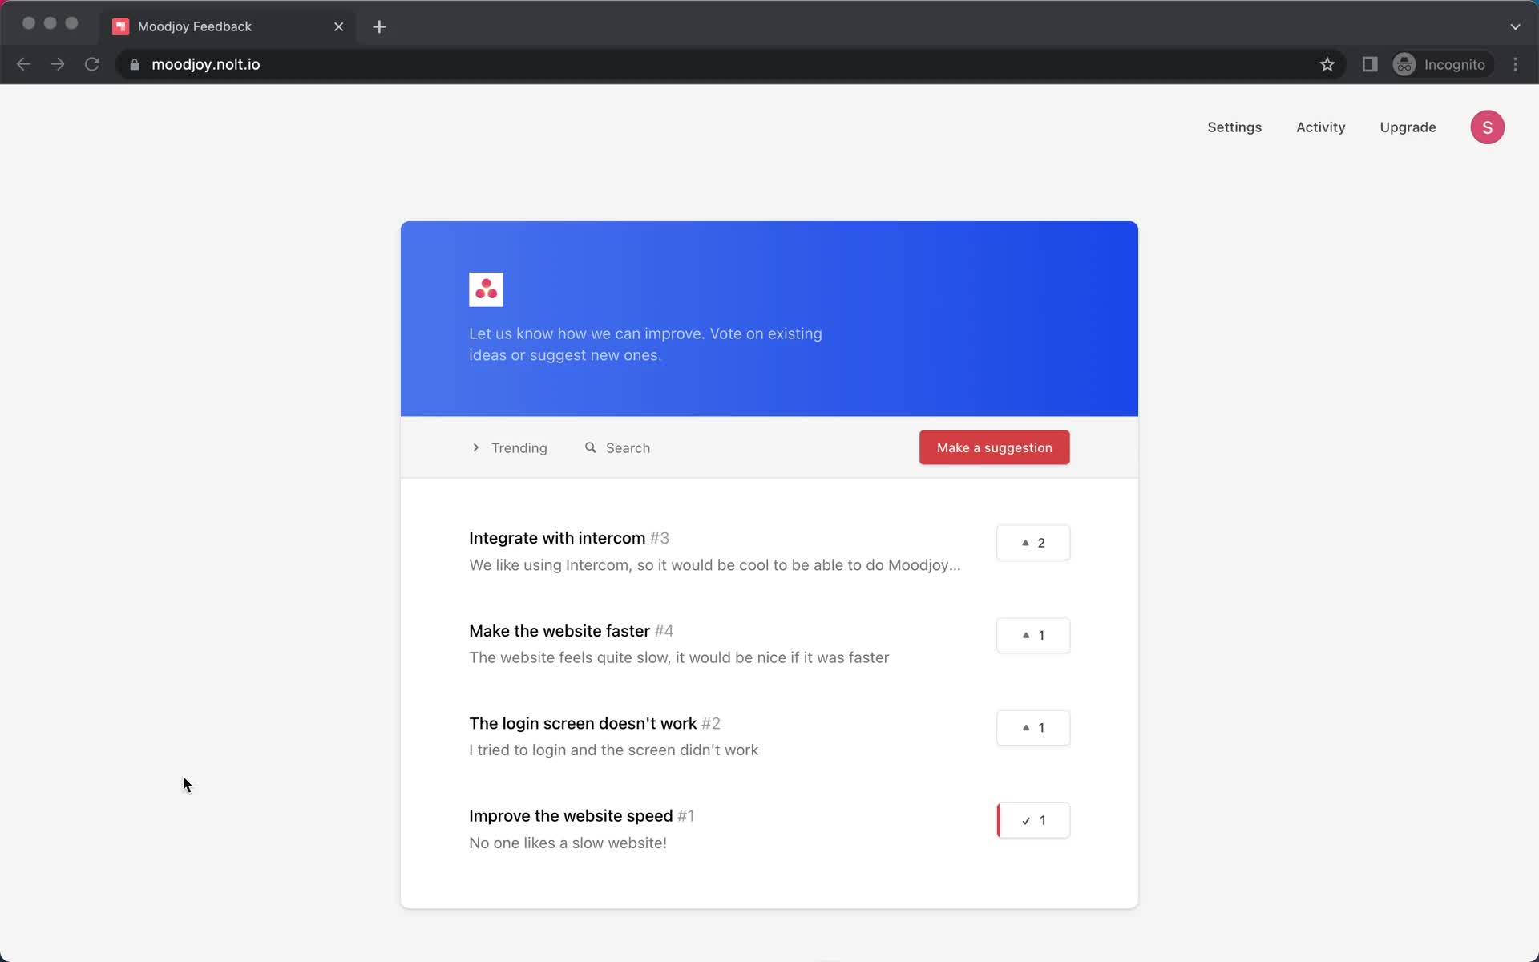
Task: Toggle upvote on Integrate with Intercom #3
Action: (1032, 542)
